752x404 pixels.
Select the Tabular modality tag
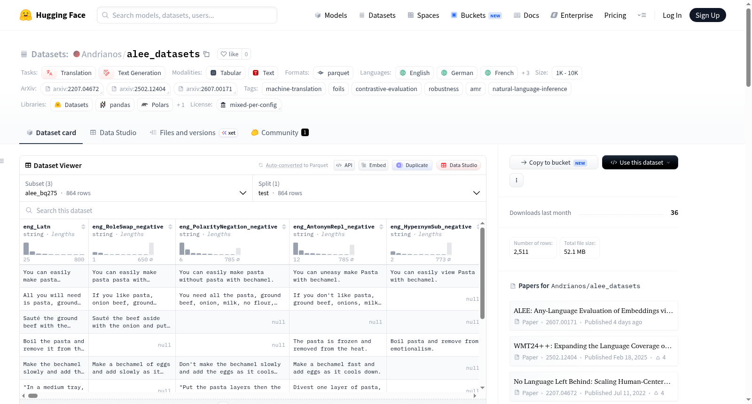(x=226, y=73)
